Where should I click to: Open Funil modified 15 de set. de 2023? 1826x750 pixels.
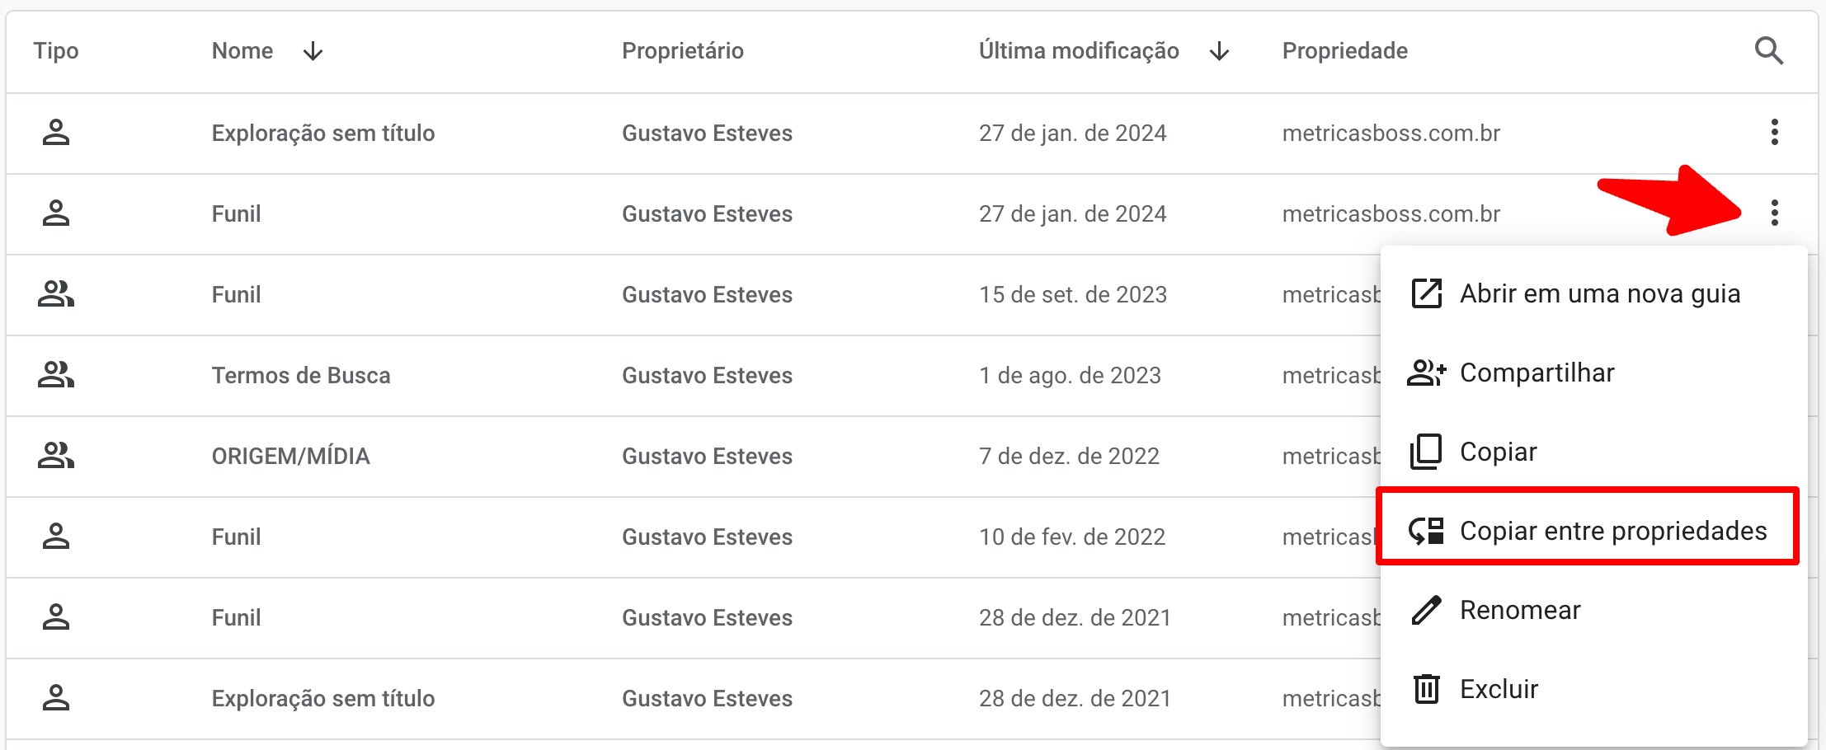[236, 294]
